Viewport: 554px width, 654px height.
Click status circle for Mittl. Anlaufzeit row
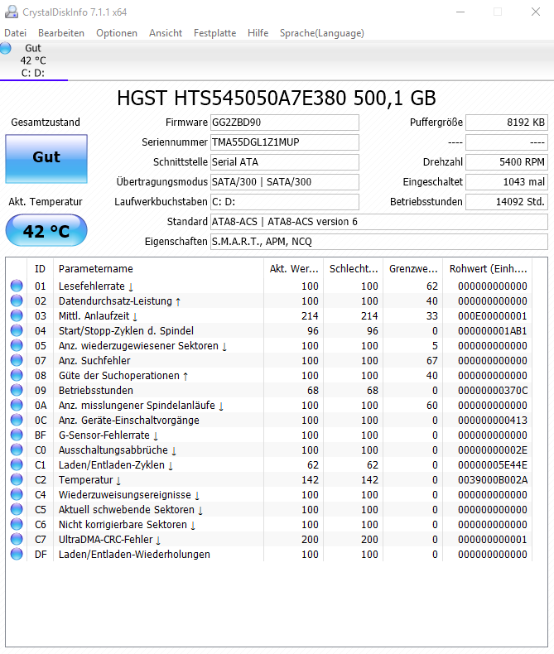point(17,315)
